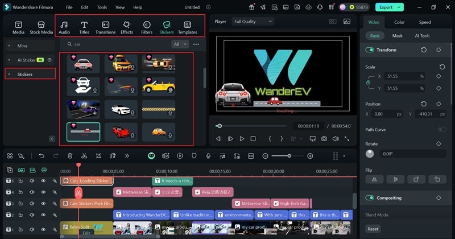The width and height of the screenshot is (455, 239).
Task: Switch to the Speed tab
Action: click(x=425, y=22)
